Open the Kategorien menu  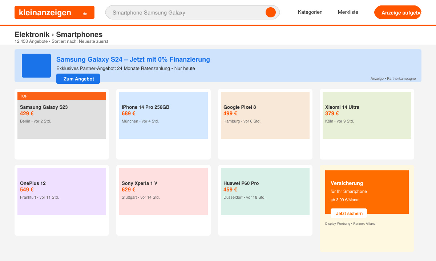310,12
